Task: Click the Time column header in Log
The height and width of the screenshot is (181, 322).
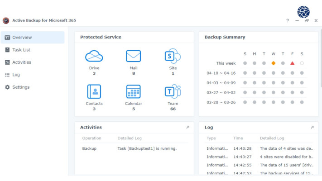Action: (238, 138)
